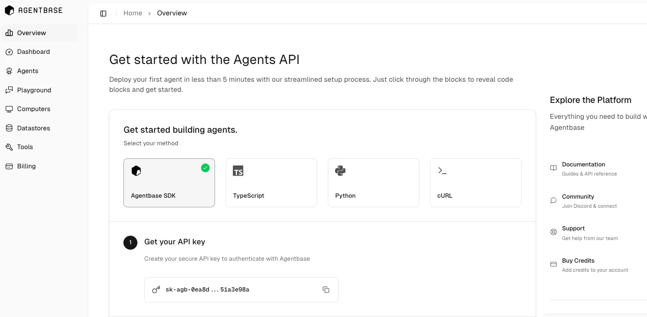Select the cURL method card
647x317 pixels.
click(476, 183)
